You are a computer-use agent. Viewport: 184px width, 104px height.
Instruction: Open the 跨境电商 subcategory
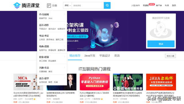52,50
